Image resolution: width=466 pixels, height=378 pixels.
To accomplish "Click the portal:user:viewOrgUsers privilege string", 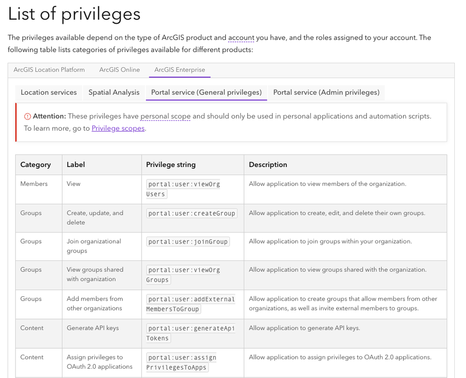I will [183, 189].
